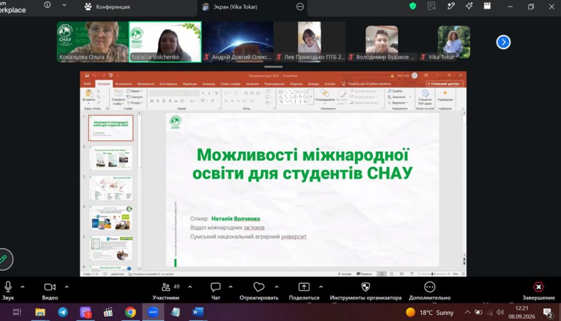Click the Поделиться share screen icon

304,287
